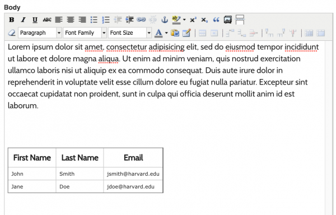Insert an anchor

[x=164, y=20]
